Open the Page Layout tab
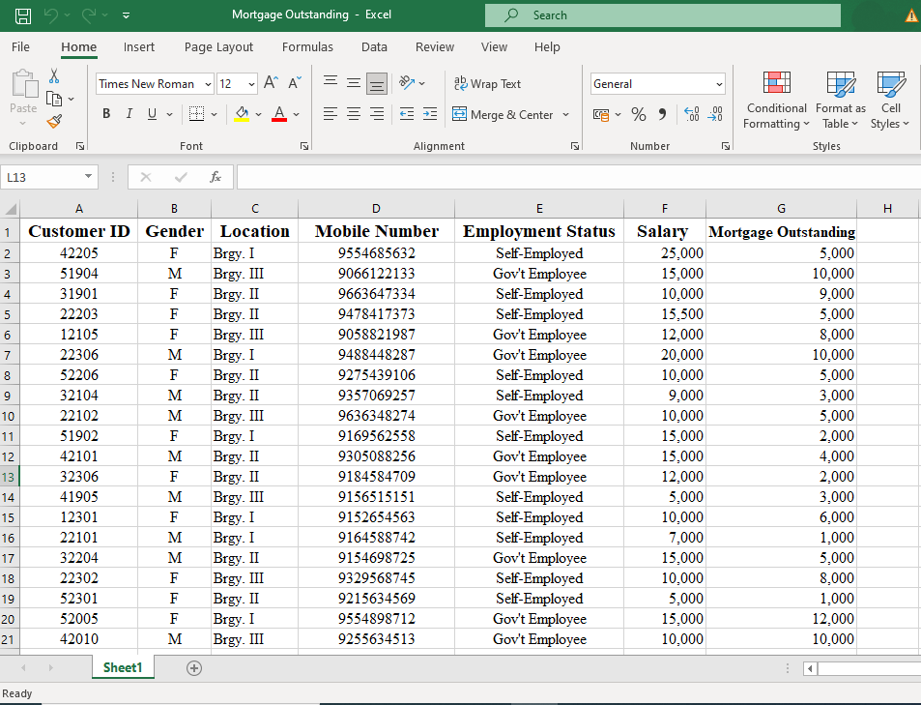The width and height of the screenshot is (921, 705). click(218, 46)
